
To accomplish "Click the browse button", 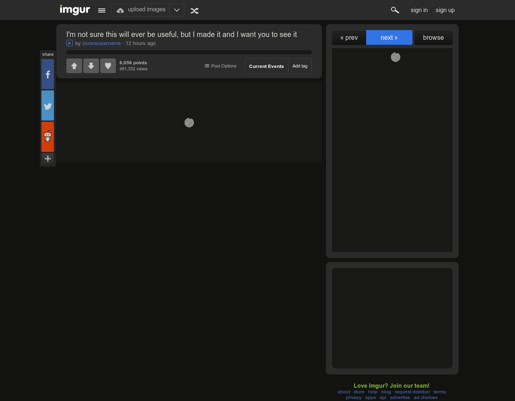I will 433,38.
